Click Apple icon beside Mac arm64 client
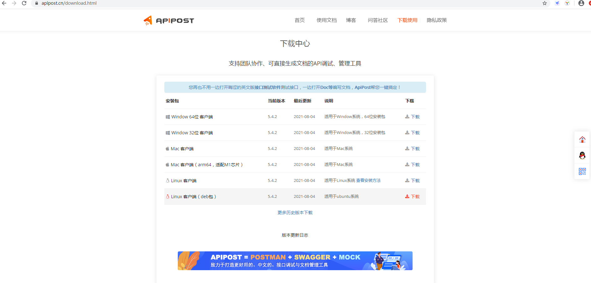The image size is (591, 283). pos(167,165)
